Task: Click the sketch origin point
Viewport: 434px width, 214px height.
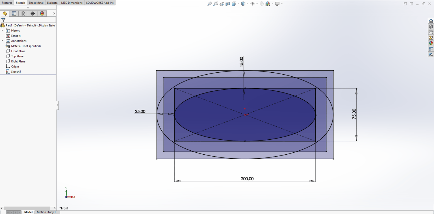Action: tap(245, 115)
